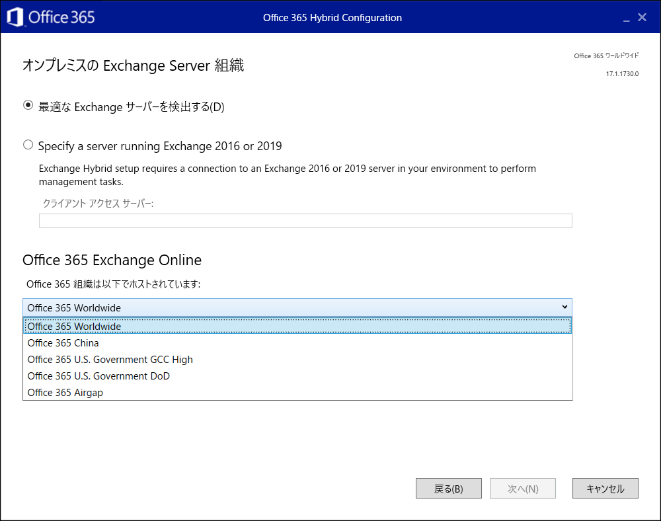Viewport: 661px width, 521px height.
Task: Click the キャンセル cancel button
Action: [605, 488]
